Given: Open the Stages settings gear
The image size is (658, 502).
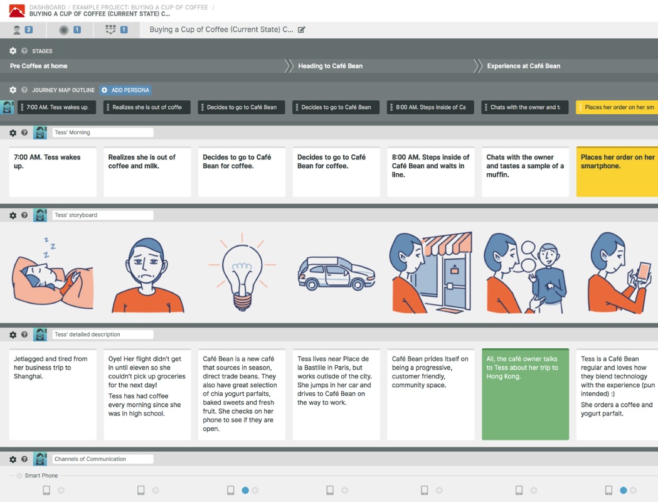Looking at the screenshot, I should pyautogui.click(x=13, y=51).
